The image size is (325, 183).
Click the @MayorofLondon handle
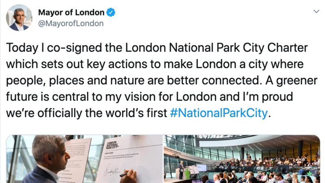click(x=71, y=24)
